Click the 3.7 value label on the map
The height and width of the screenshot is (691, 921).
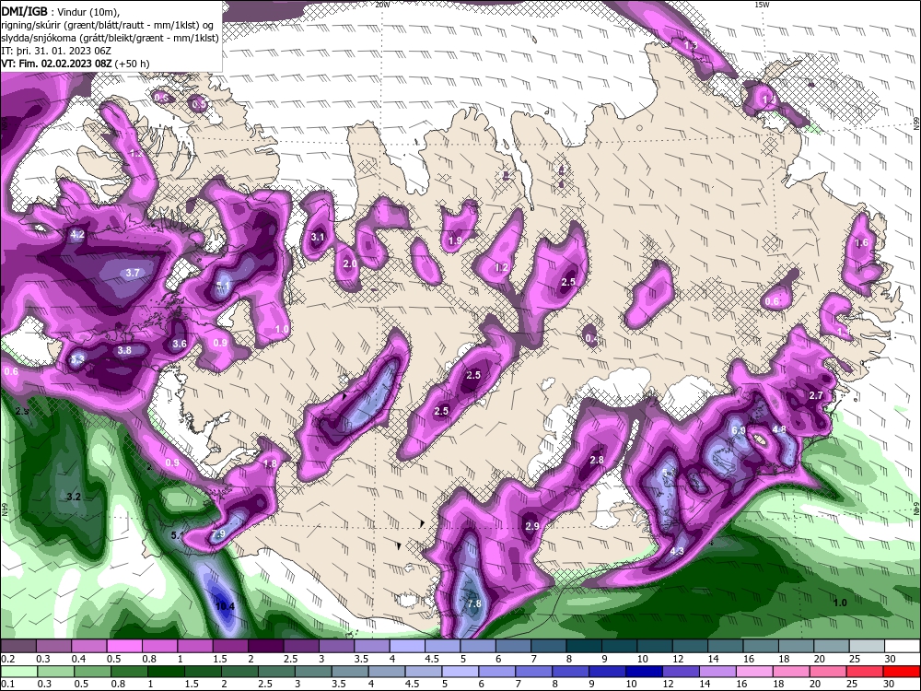click(x=133, y=273)
